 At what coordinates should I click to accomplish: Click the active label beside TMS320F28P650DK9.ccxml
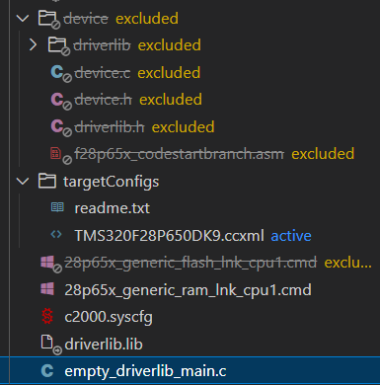point(291,236)
